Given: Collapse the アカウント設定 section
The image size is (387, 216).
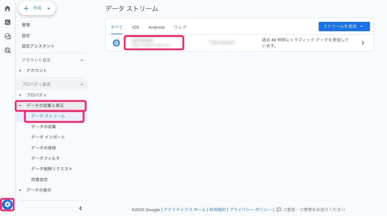Looking at the screenshot, I should point(82,60).
